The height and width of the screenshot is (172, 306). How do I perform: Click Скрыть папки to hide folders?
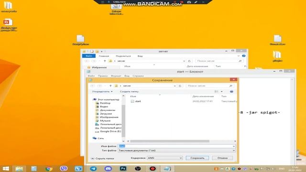tap(102, 159)
